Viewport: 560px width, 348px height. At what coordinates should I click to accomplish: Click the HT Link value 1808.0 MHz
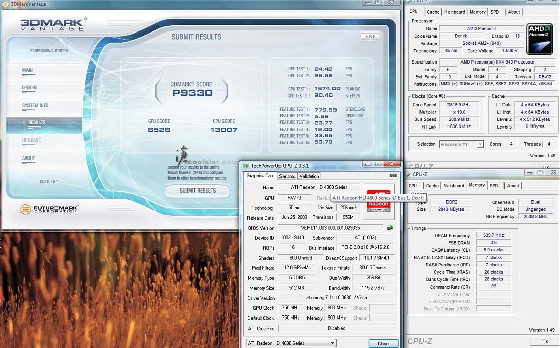coord(459,126)
